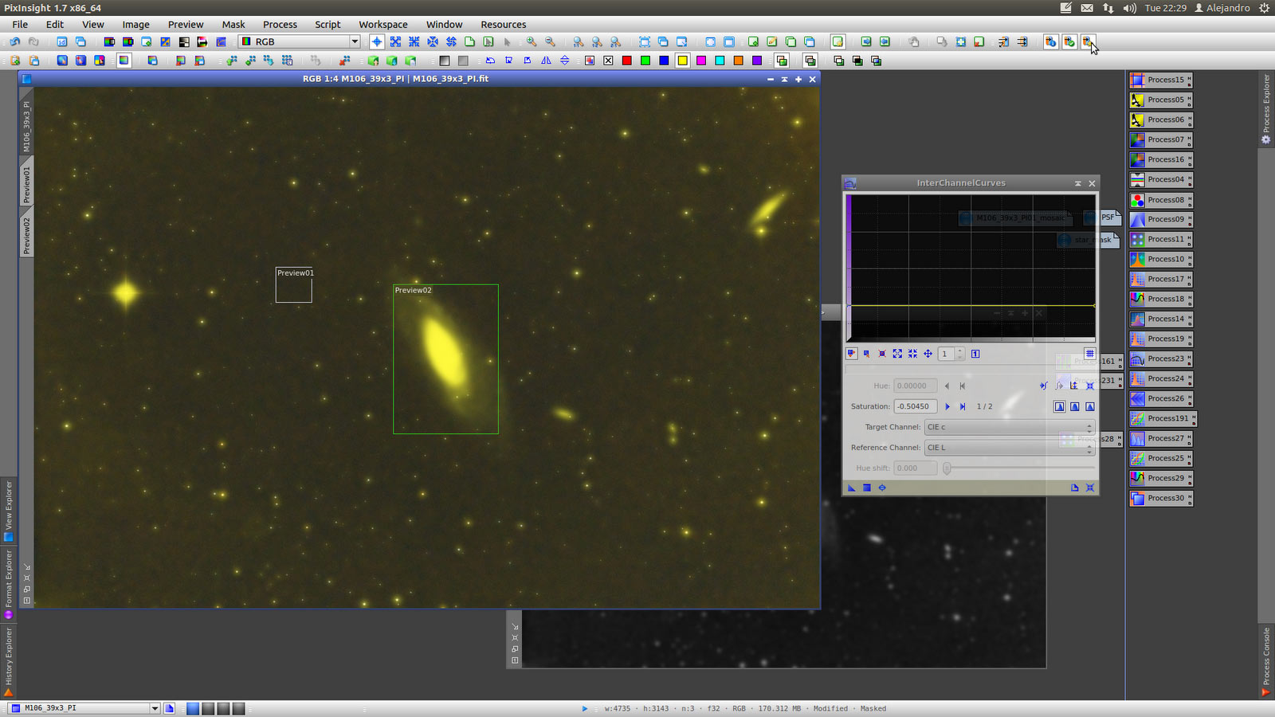1275x717 pixels.
Task: Select the yellow mask color option
Action: pyautogui.click(x=683, y=61)
